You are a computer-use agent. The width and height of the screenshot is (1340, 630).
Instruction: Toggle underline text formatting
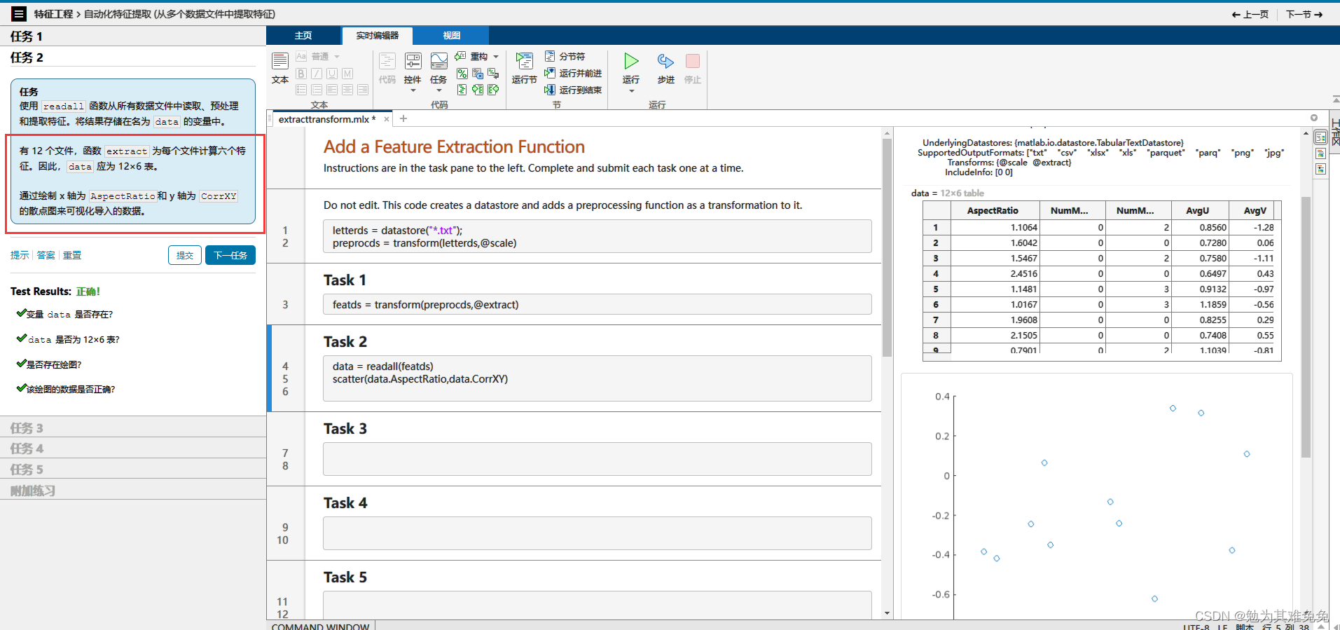tap(332, 74)
